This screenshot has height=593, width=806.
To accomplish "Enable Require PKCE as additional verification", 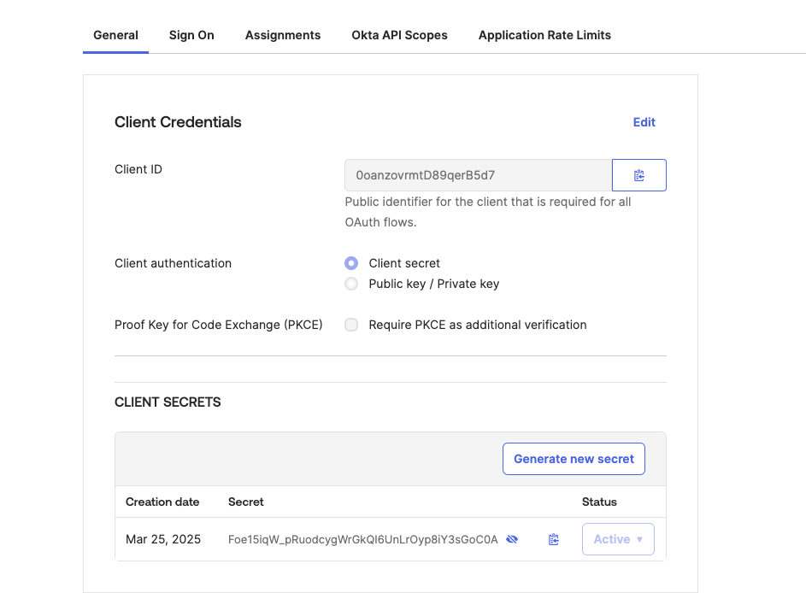I will pos(351,325).
